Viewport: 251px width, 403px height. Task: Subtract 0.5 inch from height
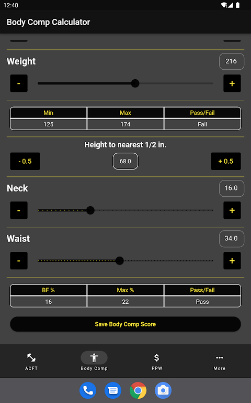click(25, 161)
